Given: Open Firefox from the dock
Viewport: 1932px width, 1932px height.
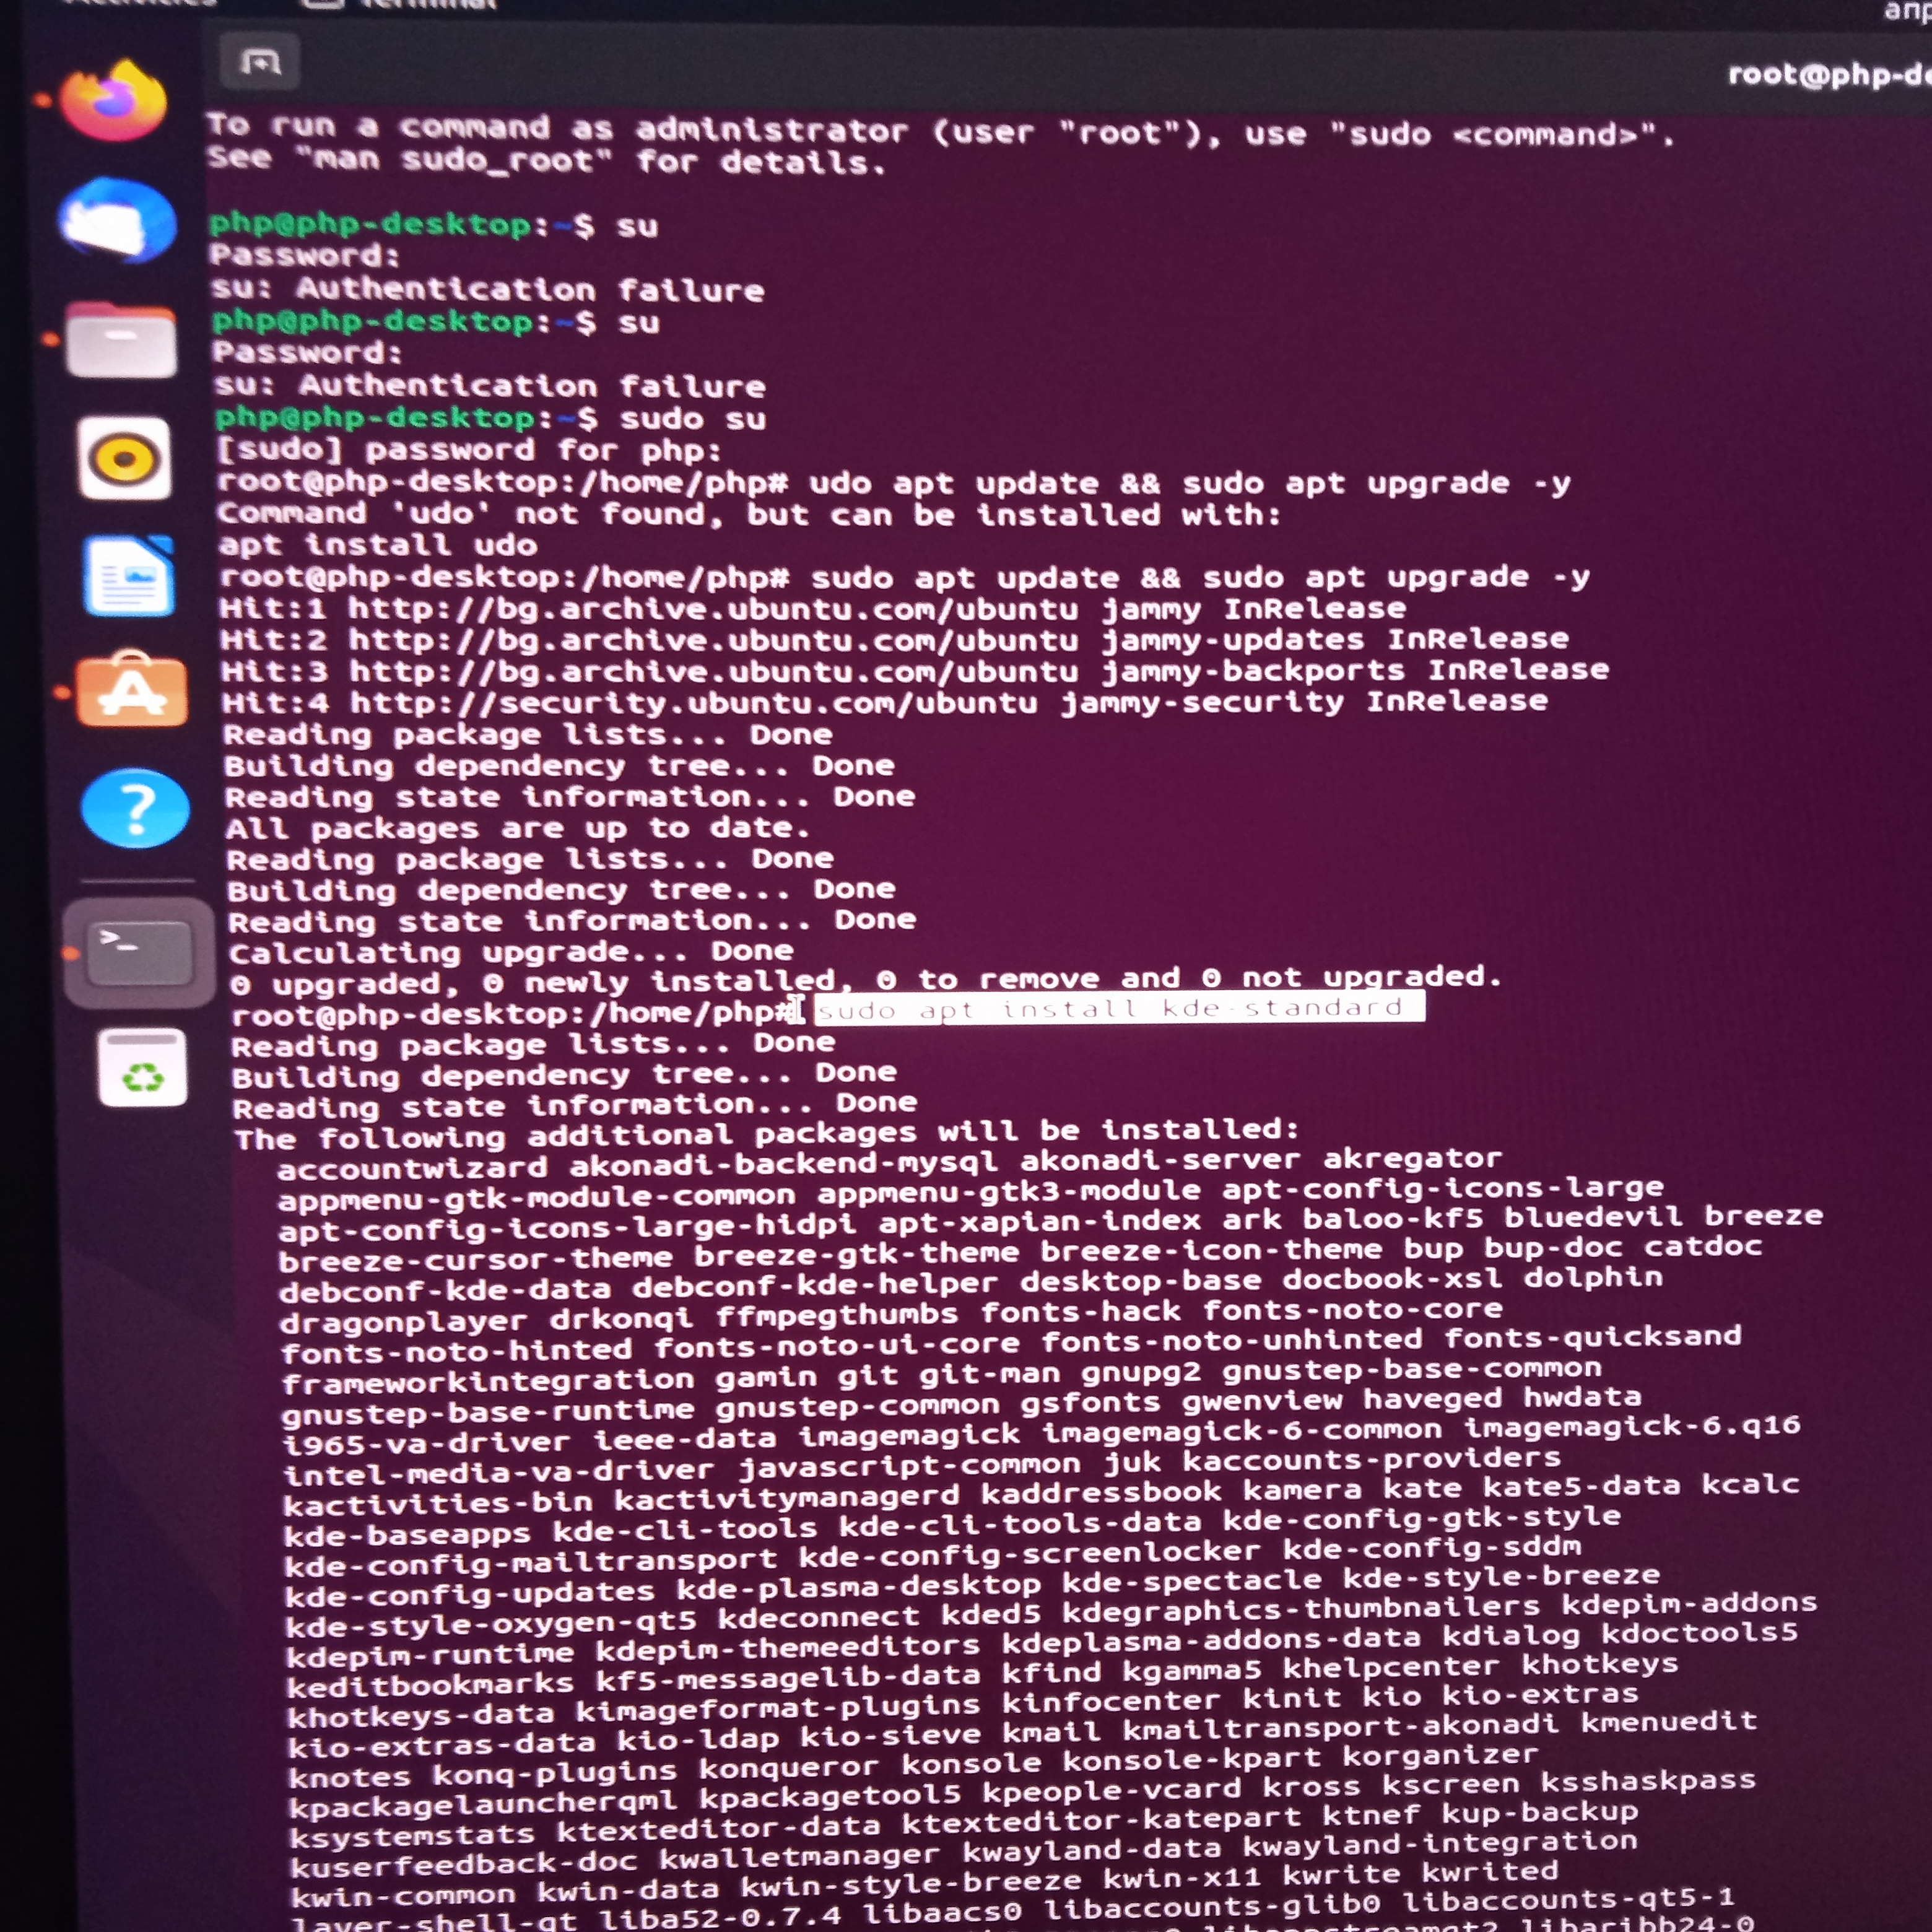Looking at the screenshot, I should (x=113, y=101).
